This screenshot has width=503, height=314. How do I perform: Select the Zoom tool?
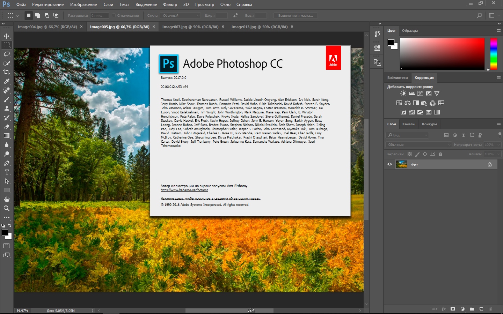pyautogui.click(x=7, y=208)
